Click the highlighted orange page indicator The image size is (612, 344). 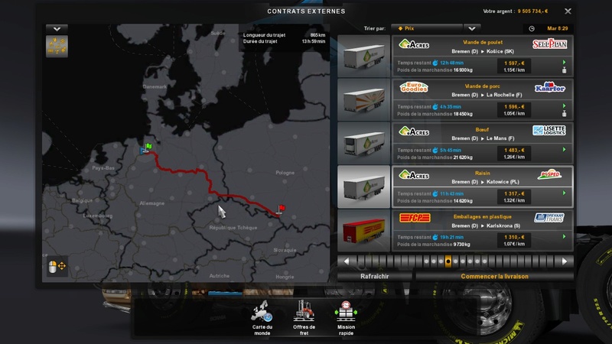pyautogui.click(x=448, y=261)
